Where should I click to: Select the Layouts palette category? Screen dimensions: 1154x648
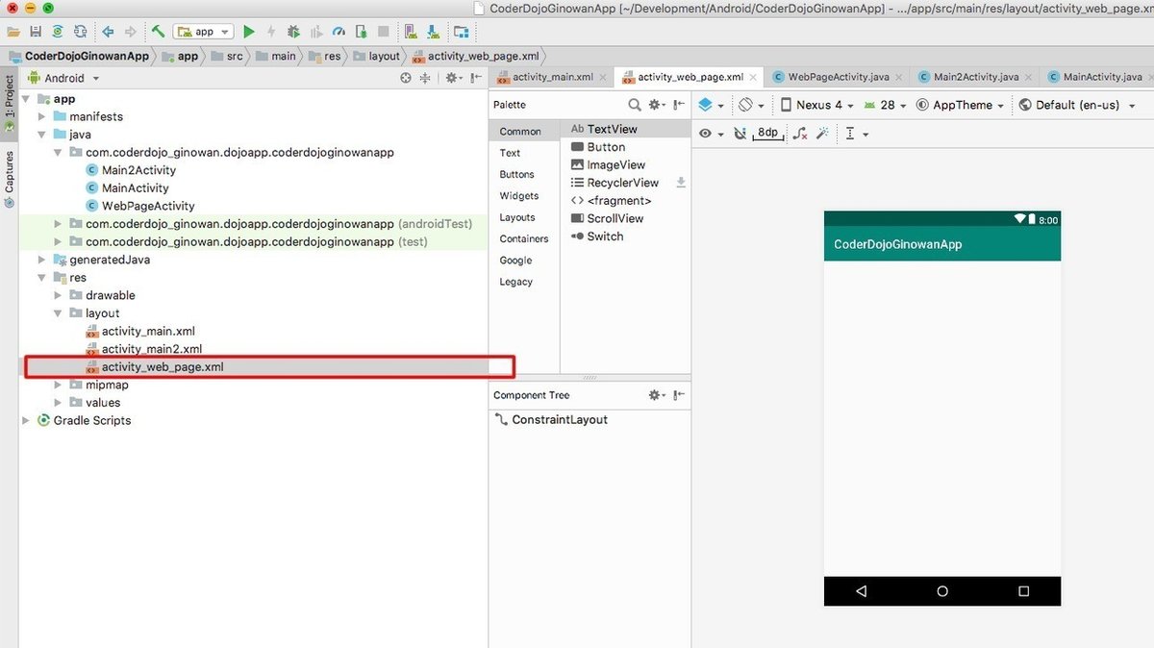pos(517,217)
